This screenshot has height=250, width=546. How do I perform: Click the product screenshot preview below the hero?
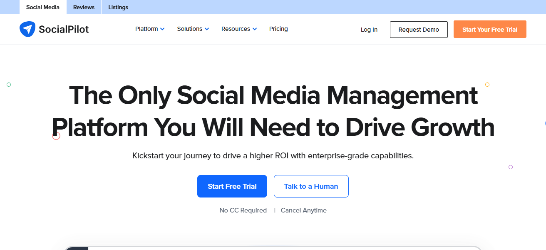(273, 248)
